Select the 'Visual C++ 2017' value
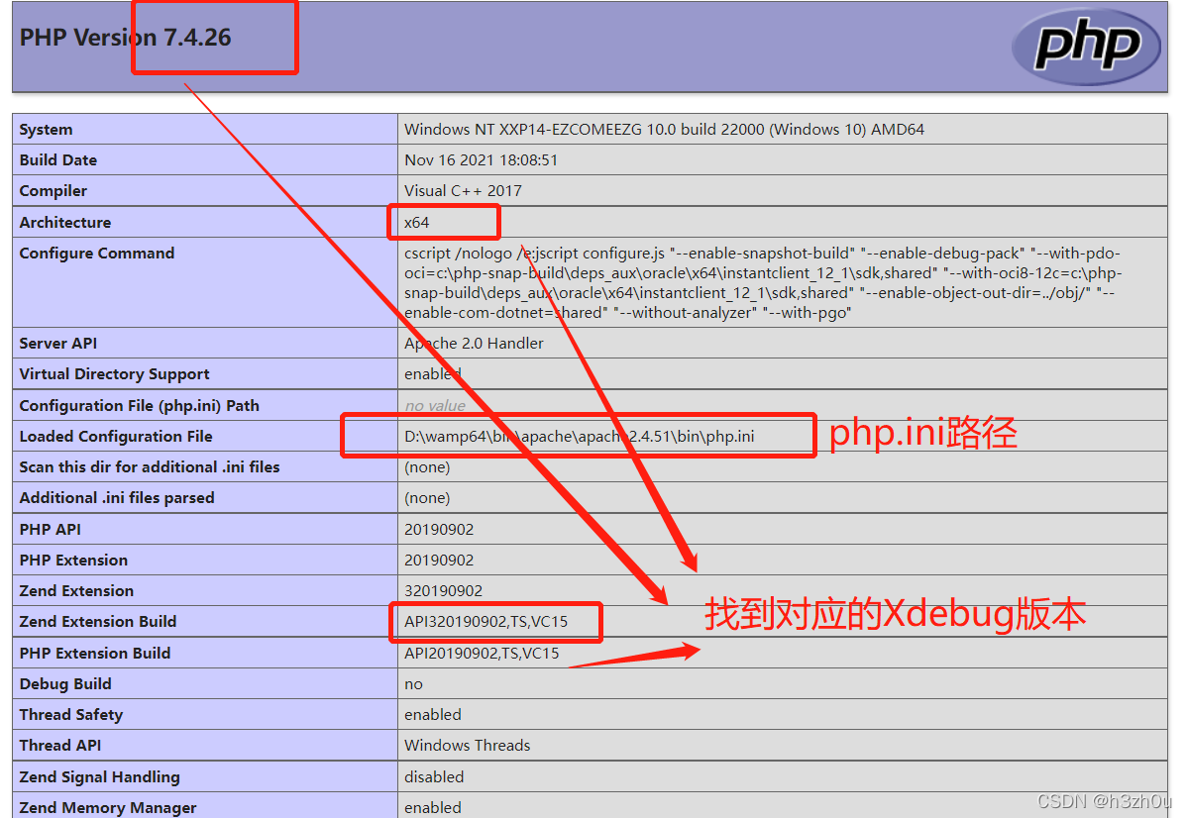This screenshot has height=818, width=1187. point(463,191)
